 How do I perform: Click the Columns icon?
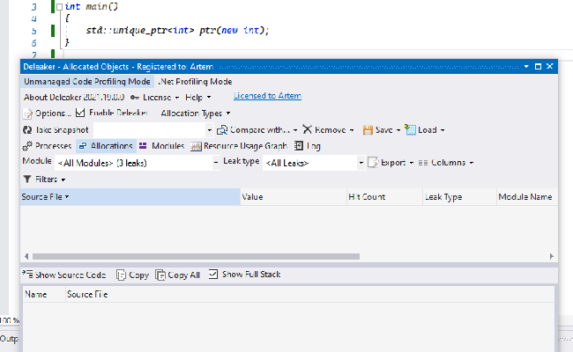(423, 163)
